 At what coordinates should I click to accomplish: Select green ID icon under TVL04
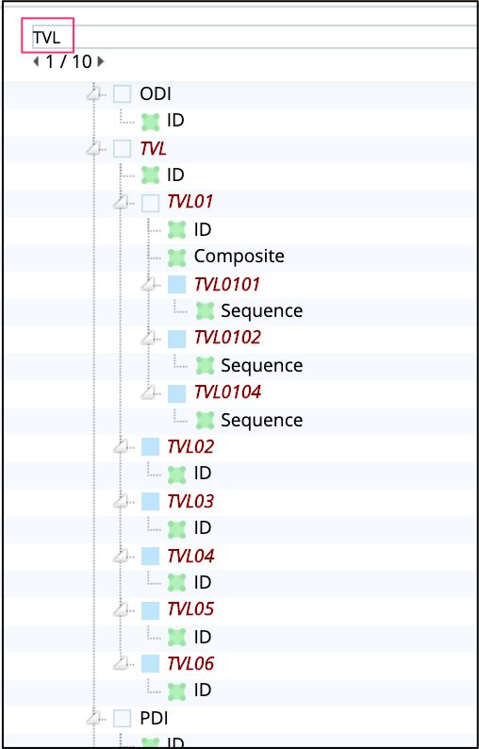tap(176, 583)
